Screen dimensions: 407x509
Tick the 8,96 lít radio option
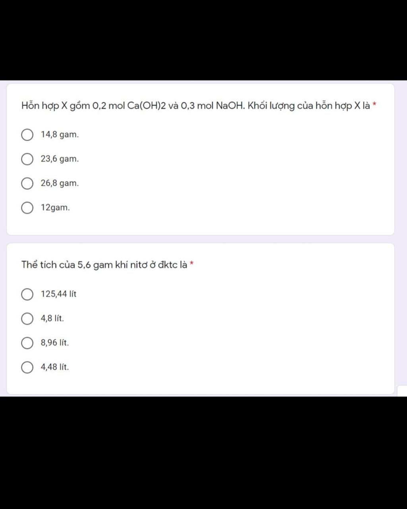coord(27,343)
